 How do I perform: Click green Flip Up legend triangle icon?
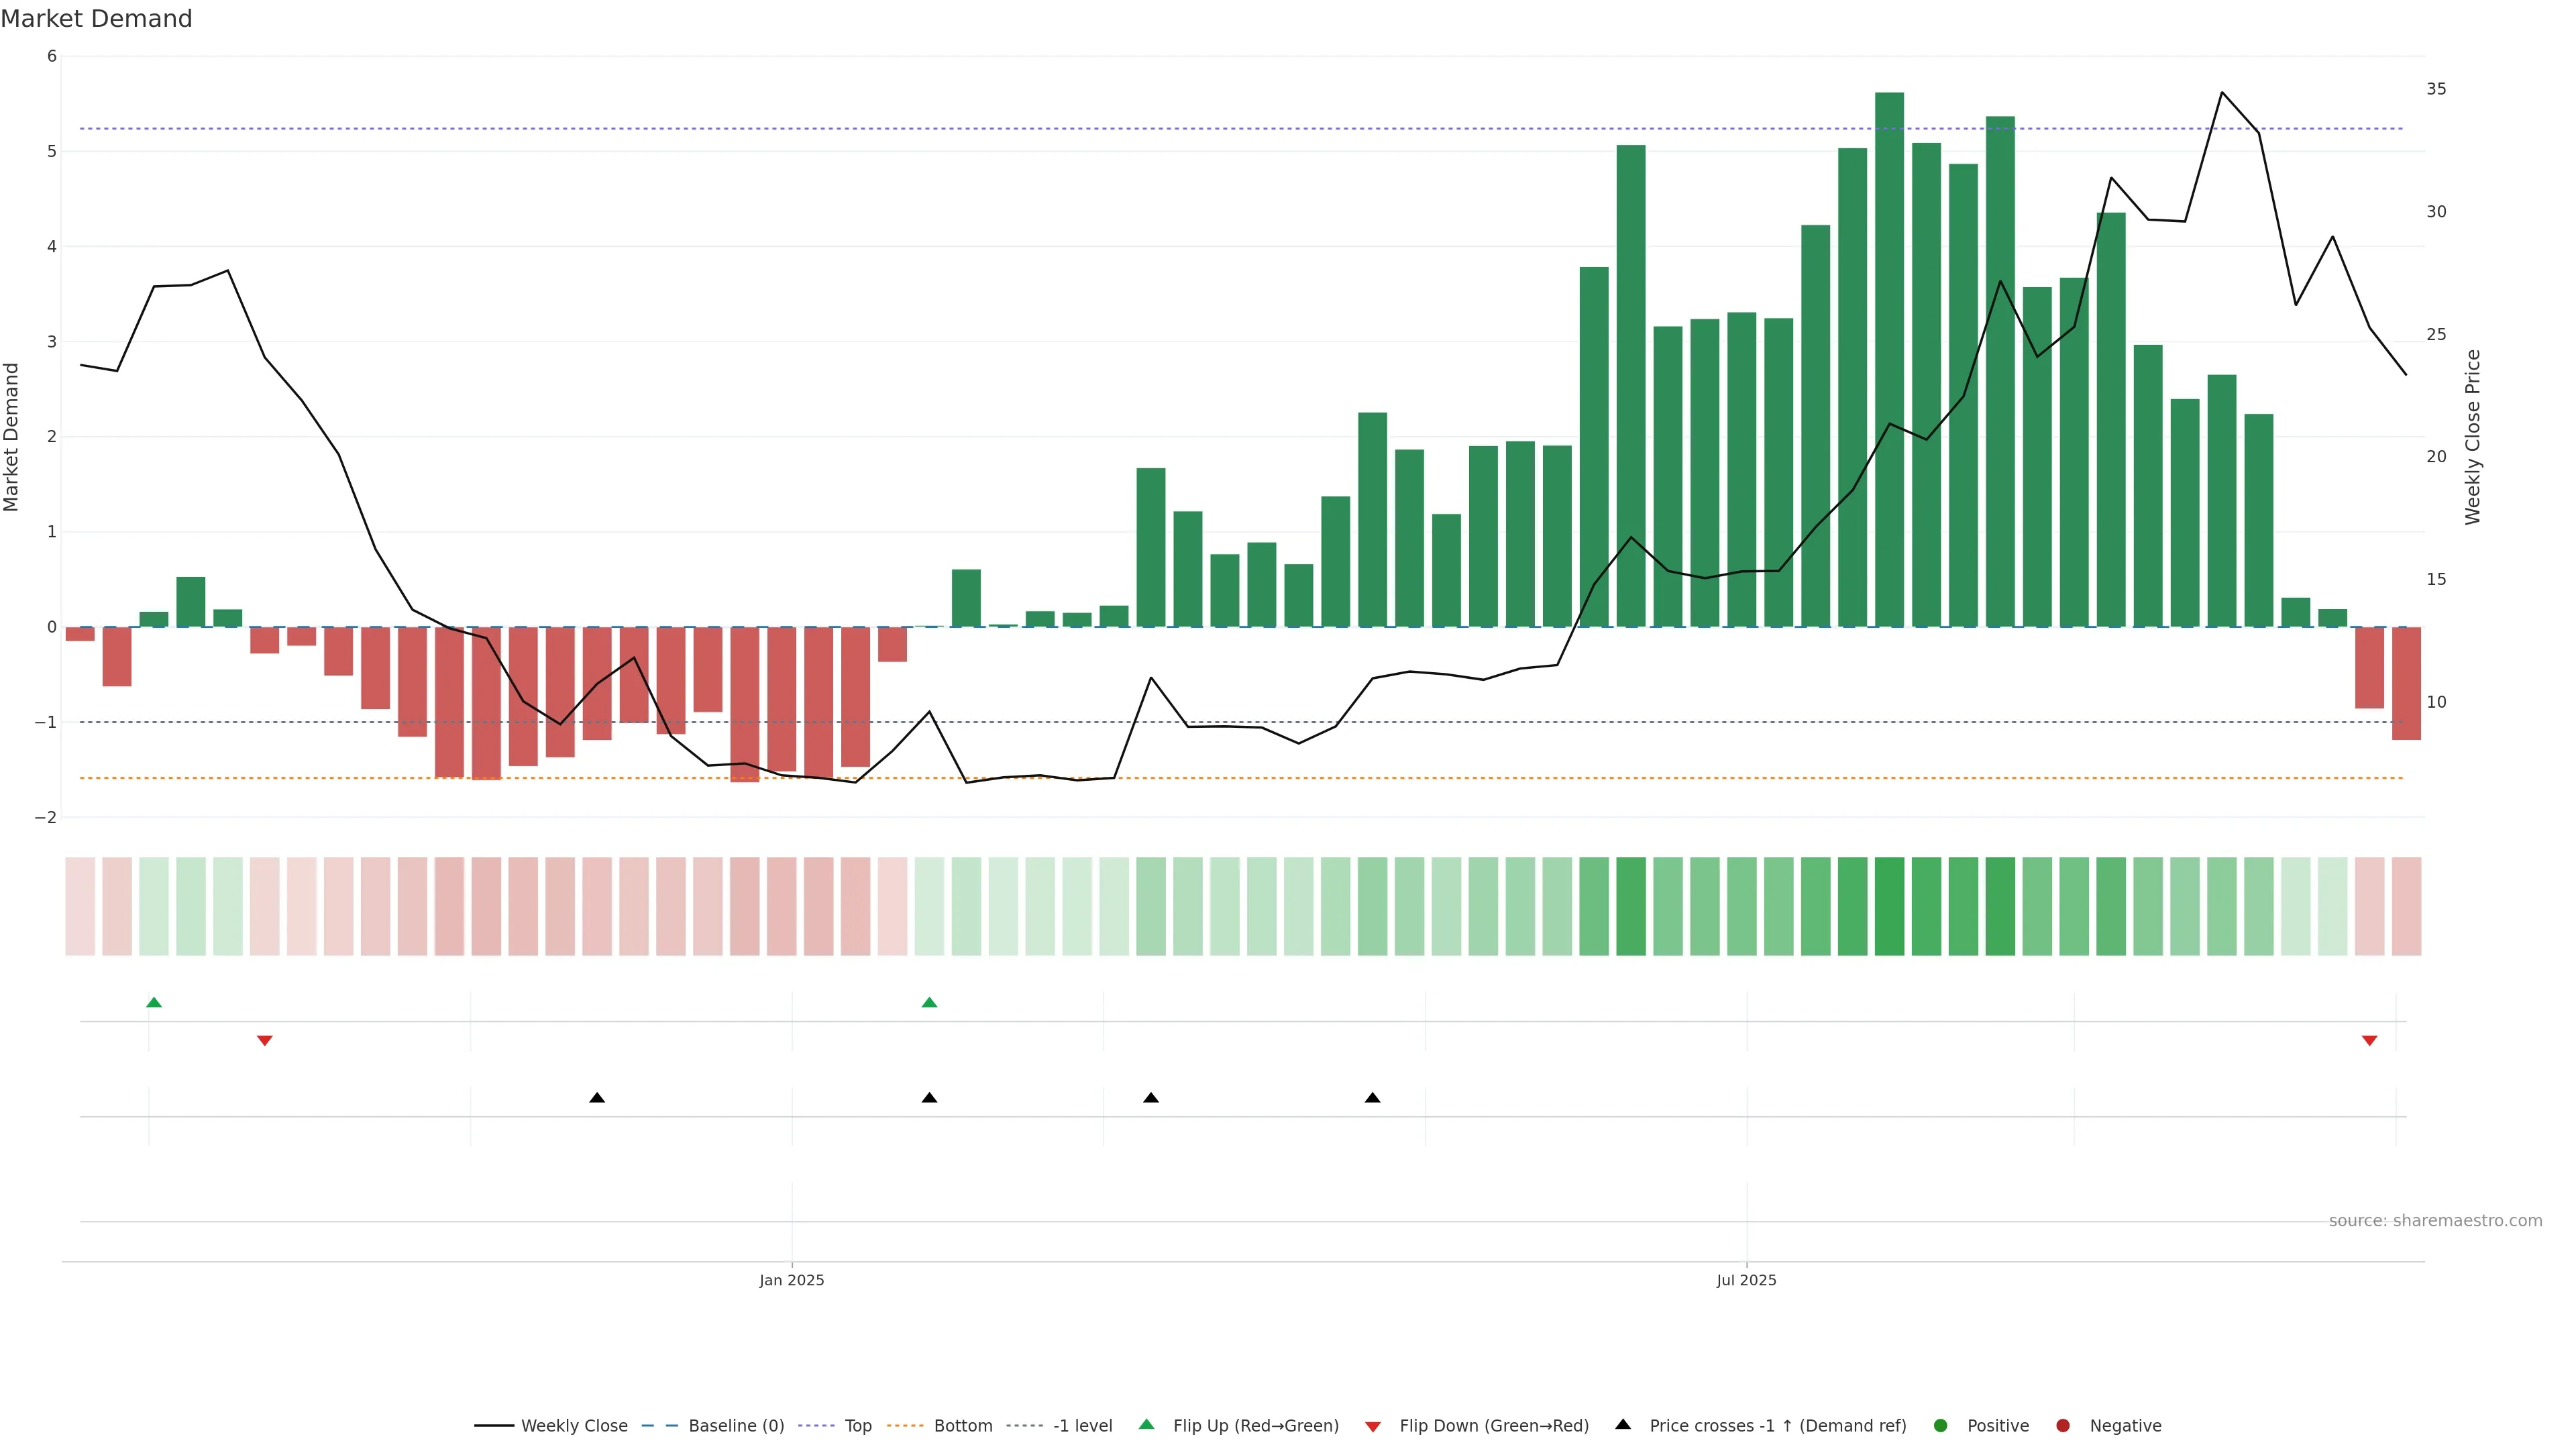pos(1147,1424)
